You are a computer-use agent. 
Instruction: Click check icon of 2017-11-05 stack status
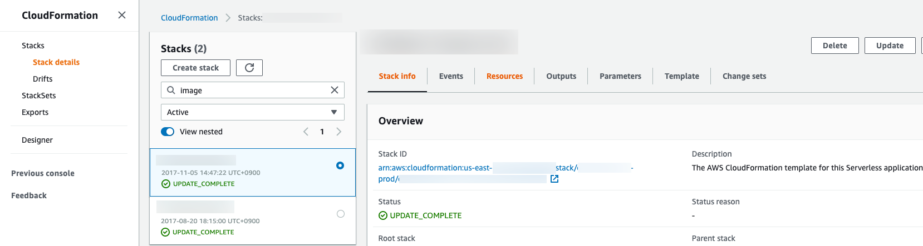click(x=166, y=184)
